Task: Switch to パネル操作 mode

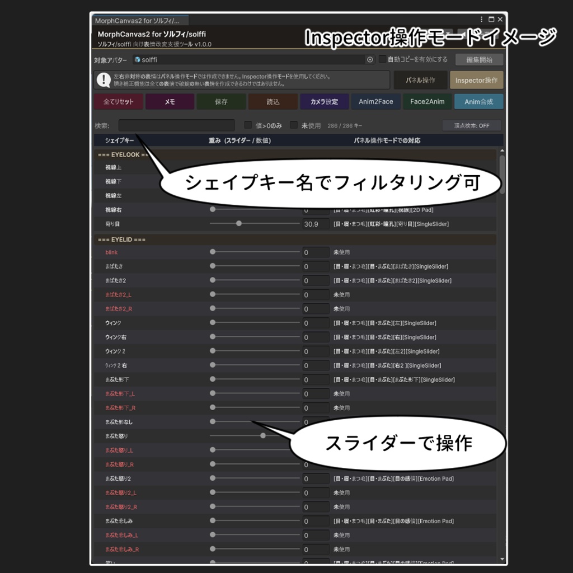Action: point(420,80)
